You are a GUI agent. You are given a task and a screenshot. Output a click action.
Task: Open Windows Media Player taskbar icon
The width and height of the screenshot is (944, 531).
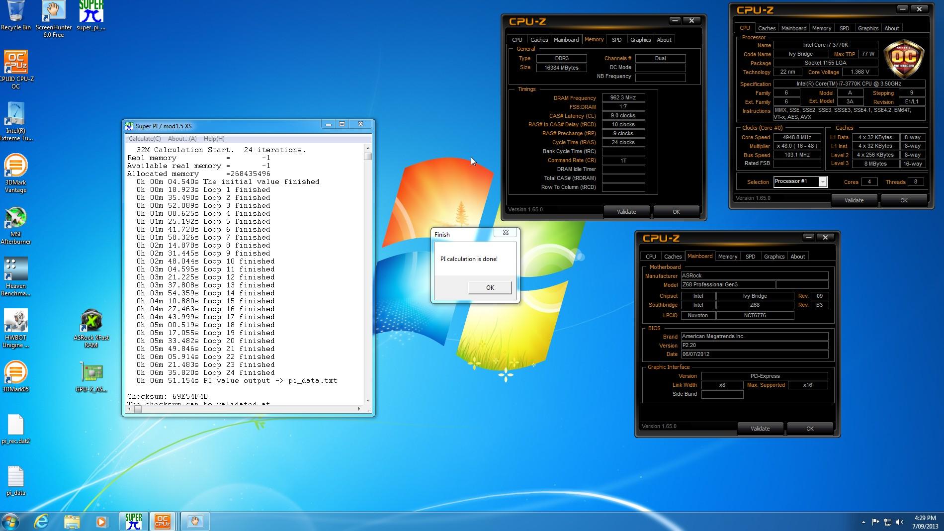[x=101, y=521]
